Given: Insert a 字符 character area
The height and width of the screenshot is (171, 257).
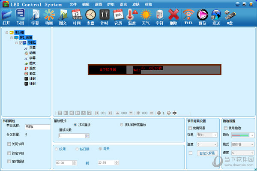Looking at the screenshot, I should 159,17.
